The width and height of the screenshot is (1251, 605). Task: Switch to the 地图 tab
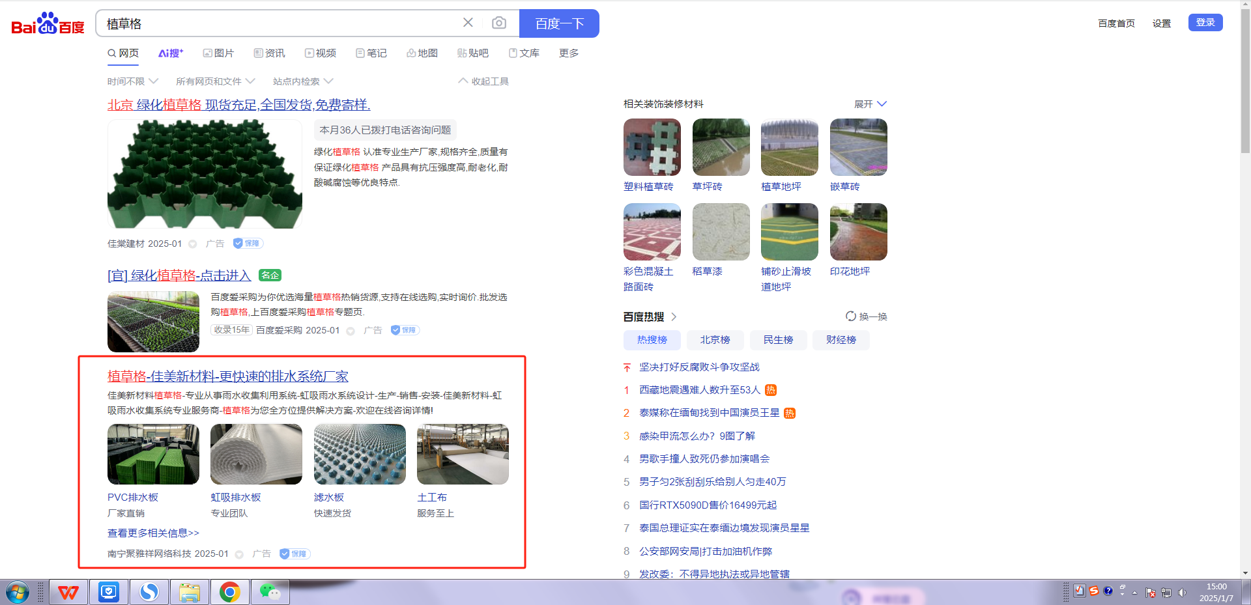click(x=422, y=53)
